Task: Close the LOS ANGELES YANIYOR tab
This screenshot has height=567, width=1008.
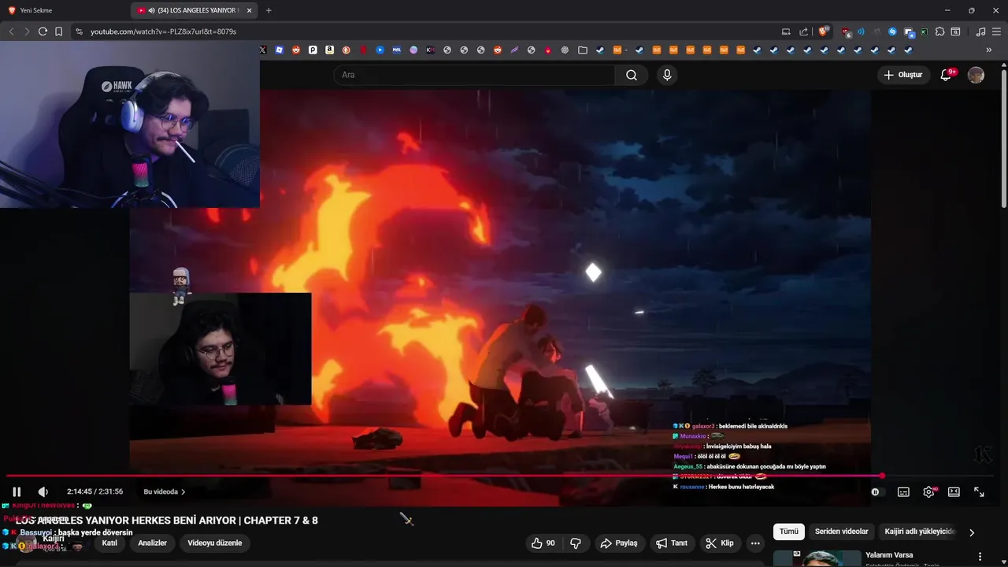Action: click(x=250, y=10)
